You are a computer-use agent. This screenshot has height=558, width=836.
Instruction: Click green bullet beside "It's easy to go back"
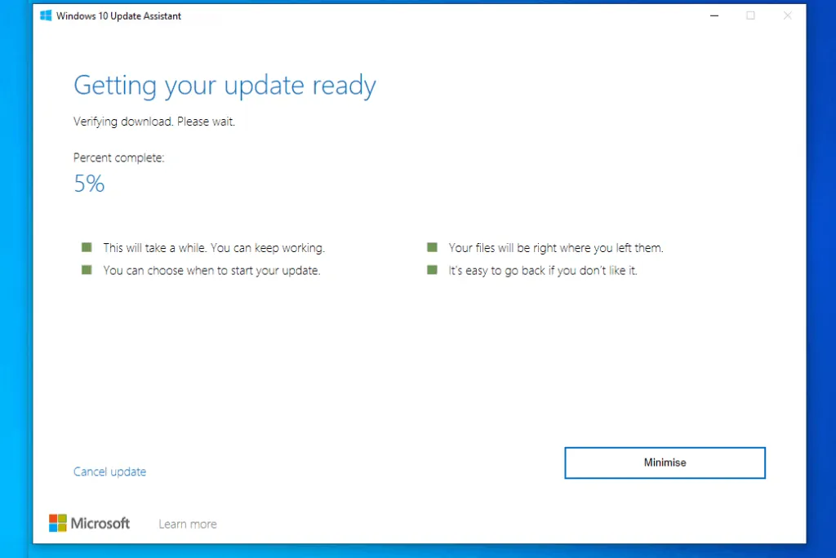[433, 270]
